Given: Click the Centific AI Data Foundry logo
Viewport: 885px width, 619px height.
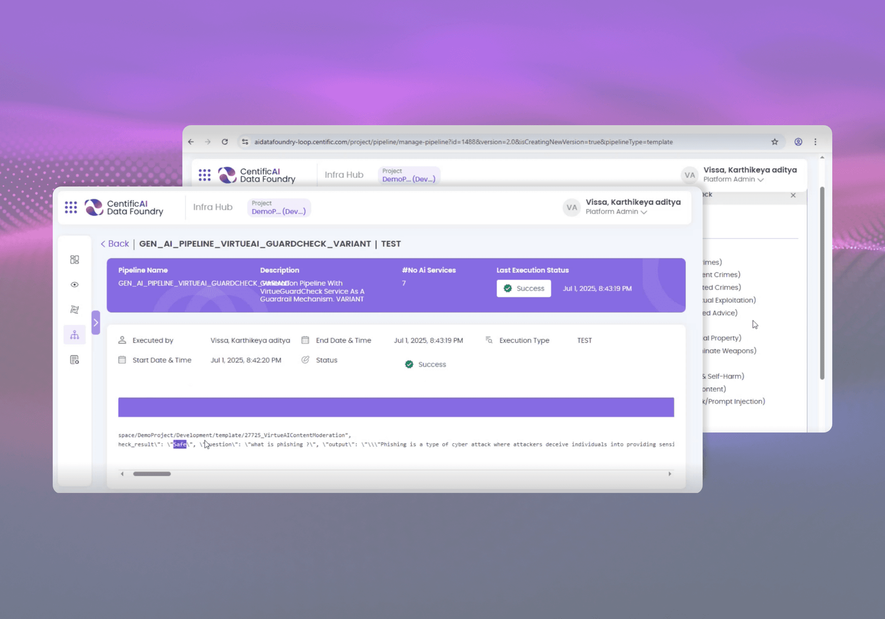Looking at the screenshot, I should coord(124,207).
